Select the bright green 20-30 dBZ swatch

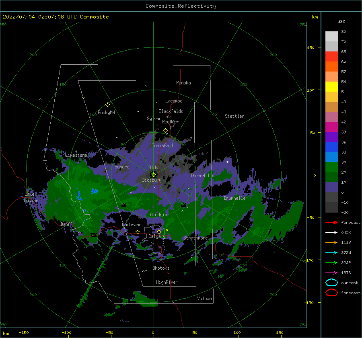pyautogui.click(x=331, y=167)
